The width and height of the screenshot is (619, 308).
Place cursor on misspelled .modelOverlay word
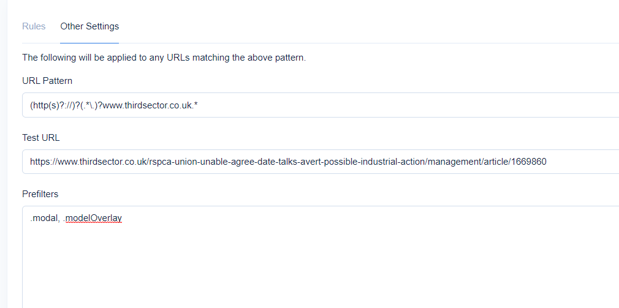94,218
